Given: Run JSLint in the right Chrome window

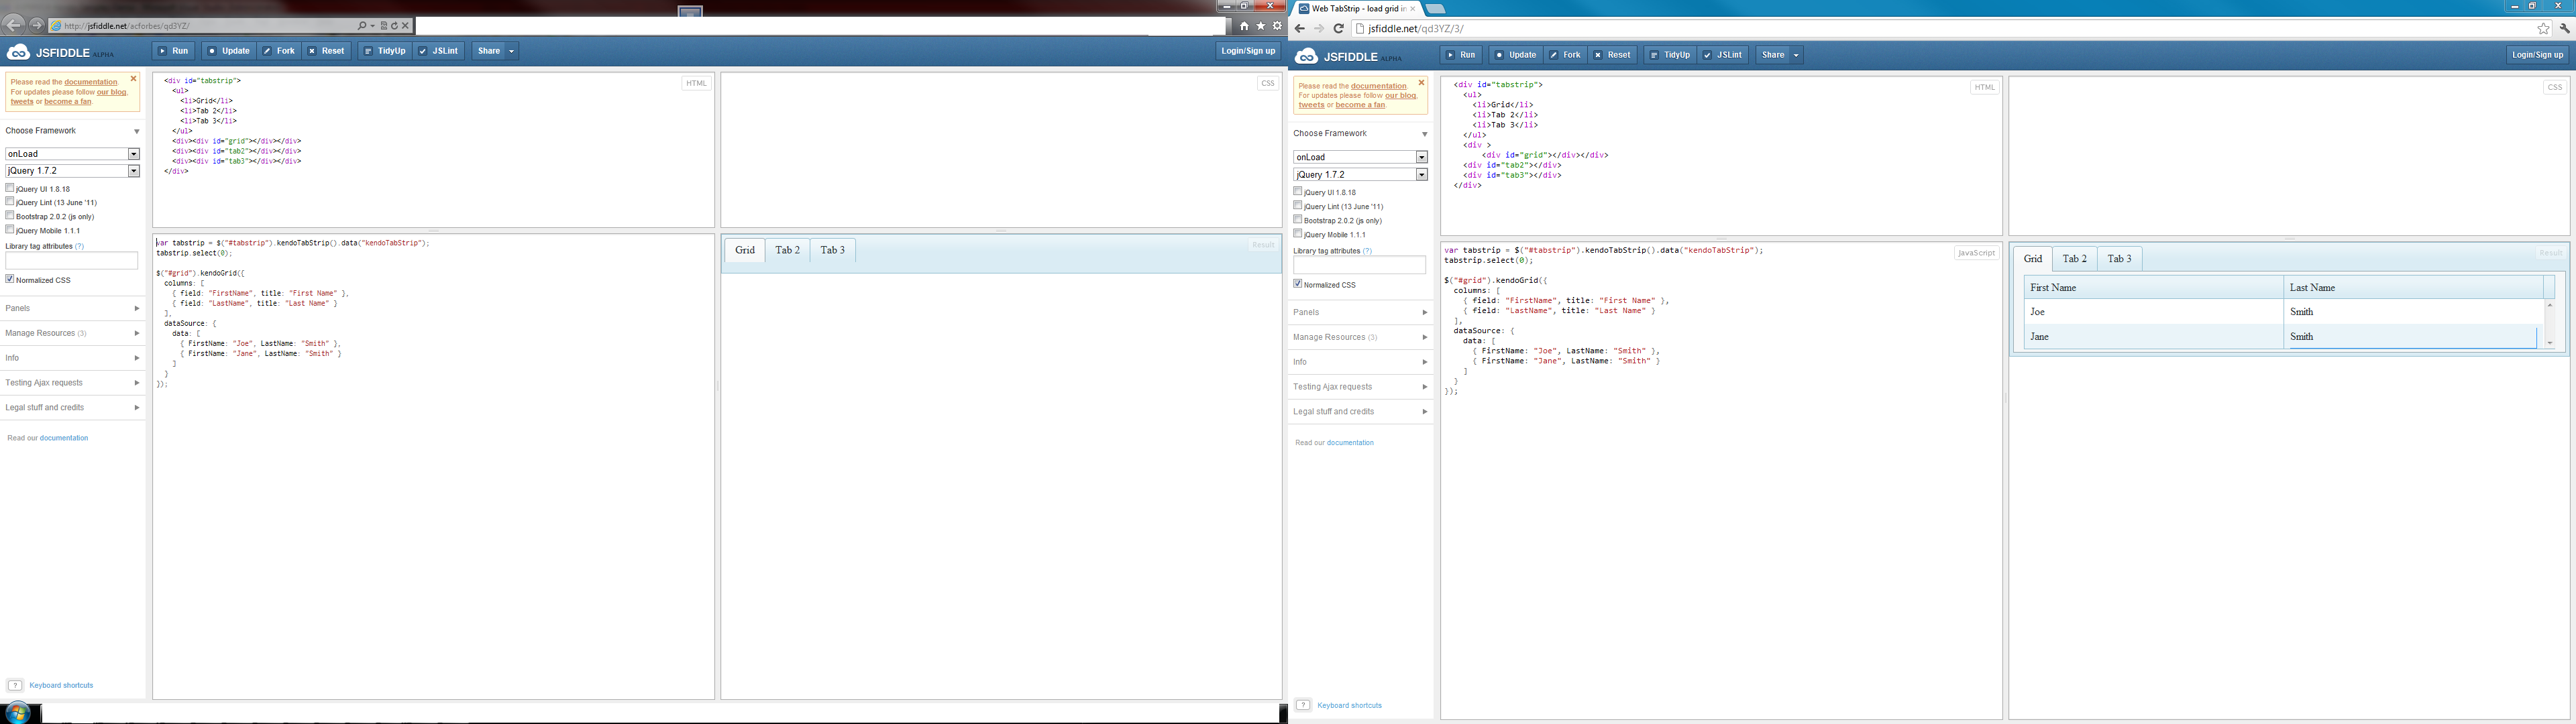Looking at the screenshot, I should point(1724,55).
